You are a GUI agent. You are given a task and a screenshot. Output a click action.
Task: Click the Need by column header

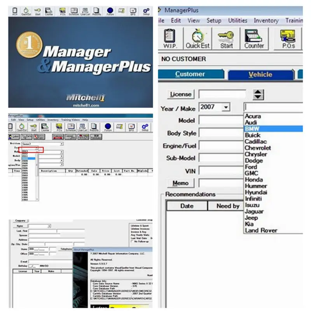pos(226,206)
